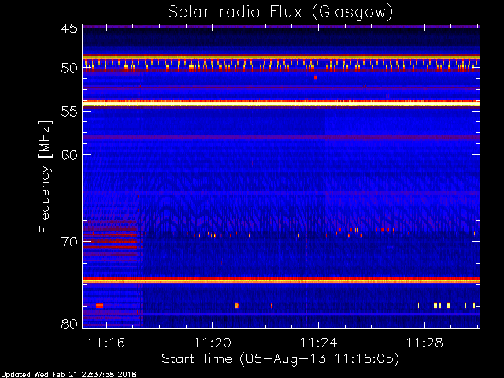Click the bright yellow band near 75 MHz

pyautogui.click(x=281, y=281)
